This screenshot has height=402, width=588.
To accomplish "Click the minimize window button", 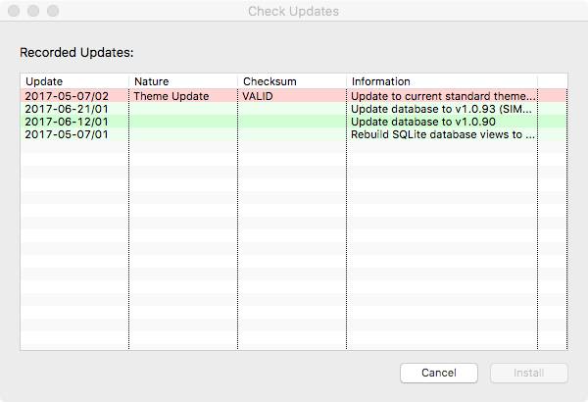I will pos(33,11).
